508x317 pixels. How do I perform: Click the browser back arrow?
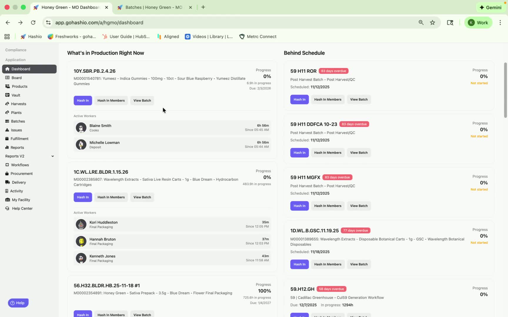(8, 23)
